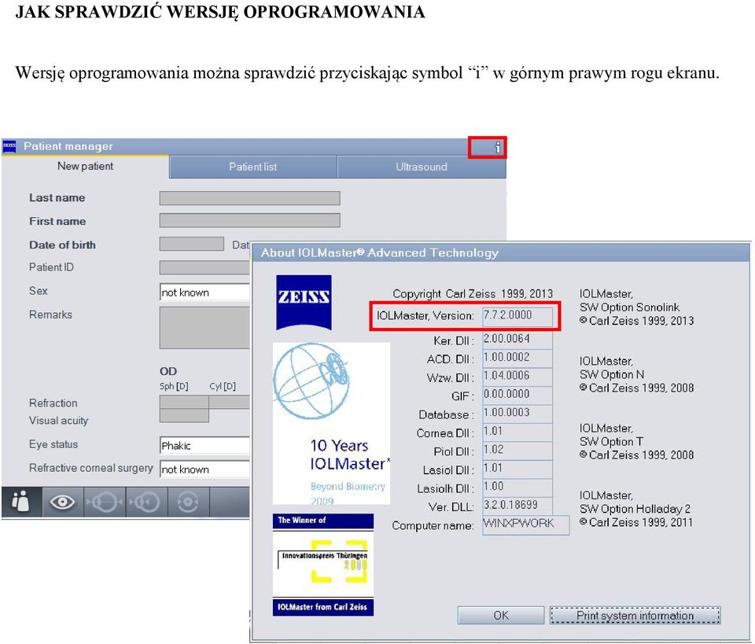The width and height of the screenshot is (755, 644).
Task: Select the IOLMaster Version value 7.7.2.0000
Action: point(517,315)
